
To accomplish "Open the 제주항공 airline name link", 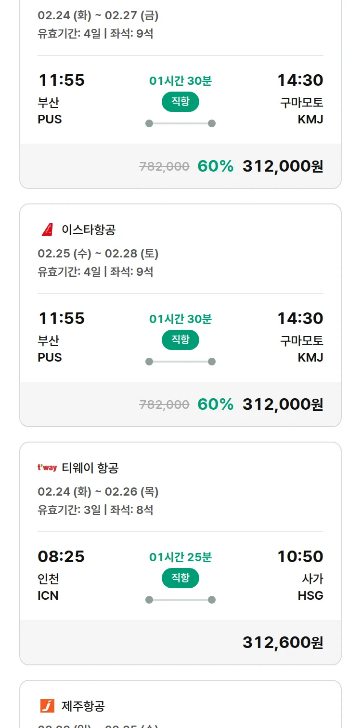I will coord(83,706).
